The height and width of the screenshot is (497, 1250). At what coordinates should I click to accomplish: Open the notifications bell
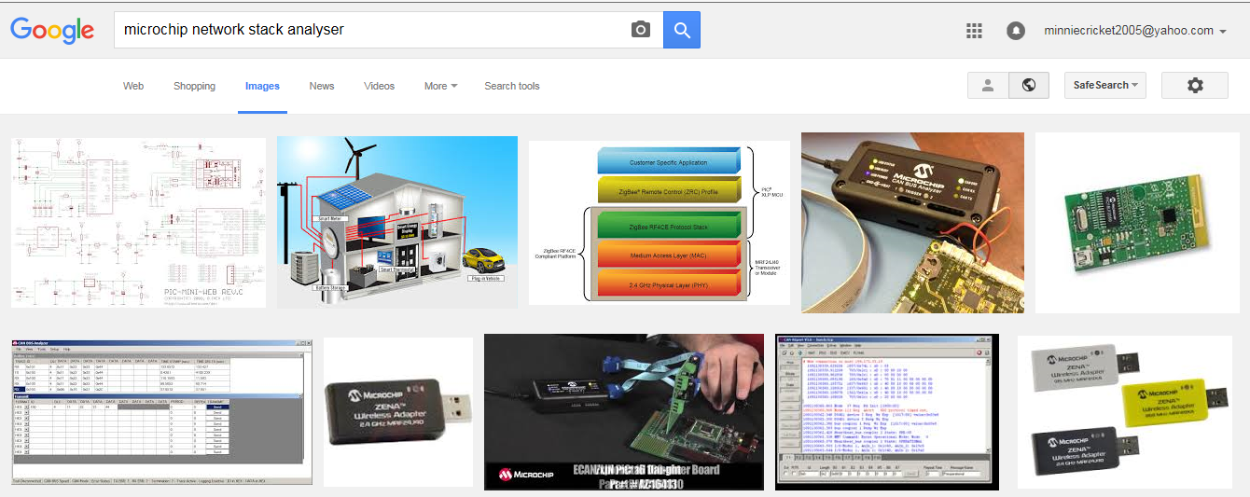pyautogui.click(x=1016, y=31)
